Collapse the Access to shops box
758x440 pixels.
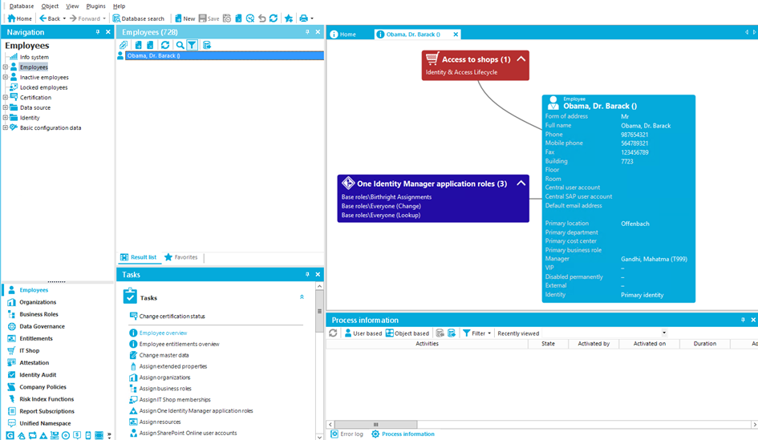pyautogui.click(x=521, y=59)
